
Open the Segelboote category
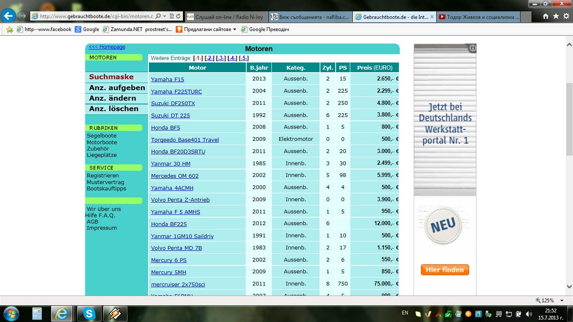[102, 136]
